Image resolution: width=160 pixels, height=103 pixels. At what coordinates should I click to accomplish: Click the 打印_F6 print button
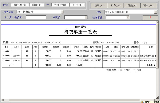pos(116,5)
